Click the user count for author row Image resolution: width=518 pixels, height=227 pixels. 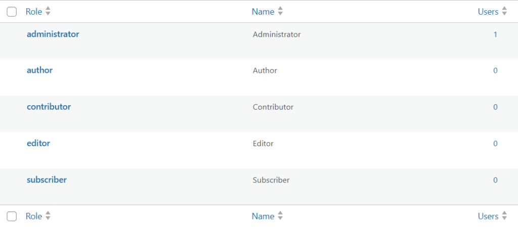click(x=496, y=70)
